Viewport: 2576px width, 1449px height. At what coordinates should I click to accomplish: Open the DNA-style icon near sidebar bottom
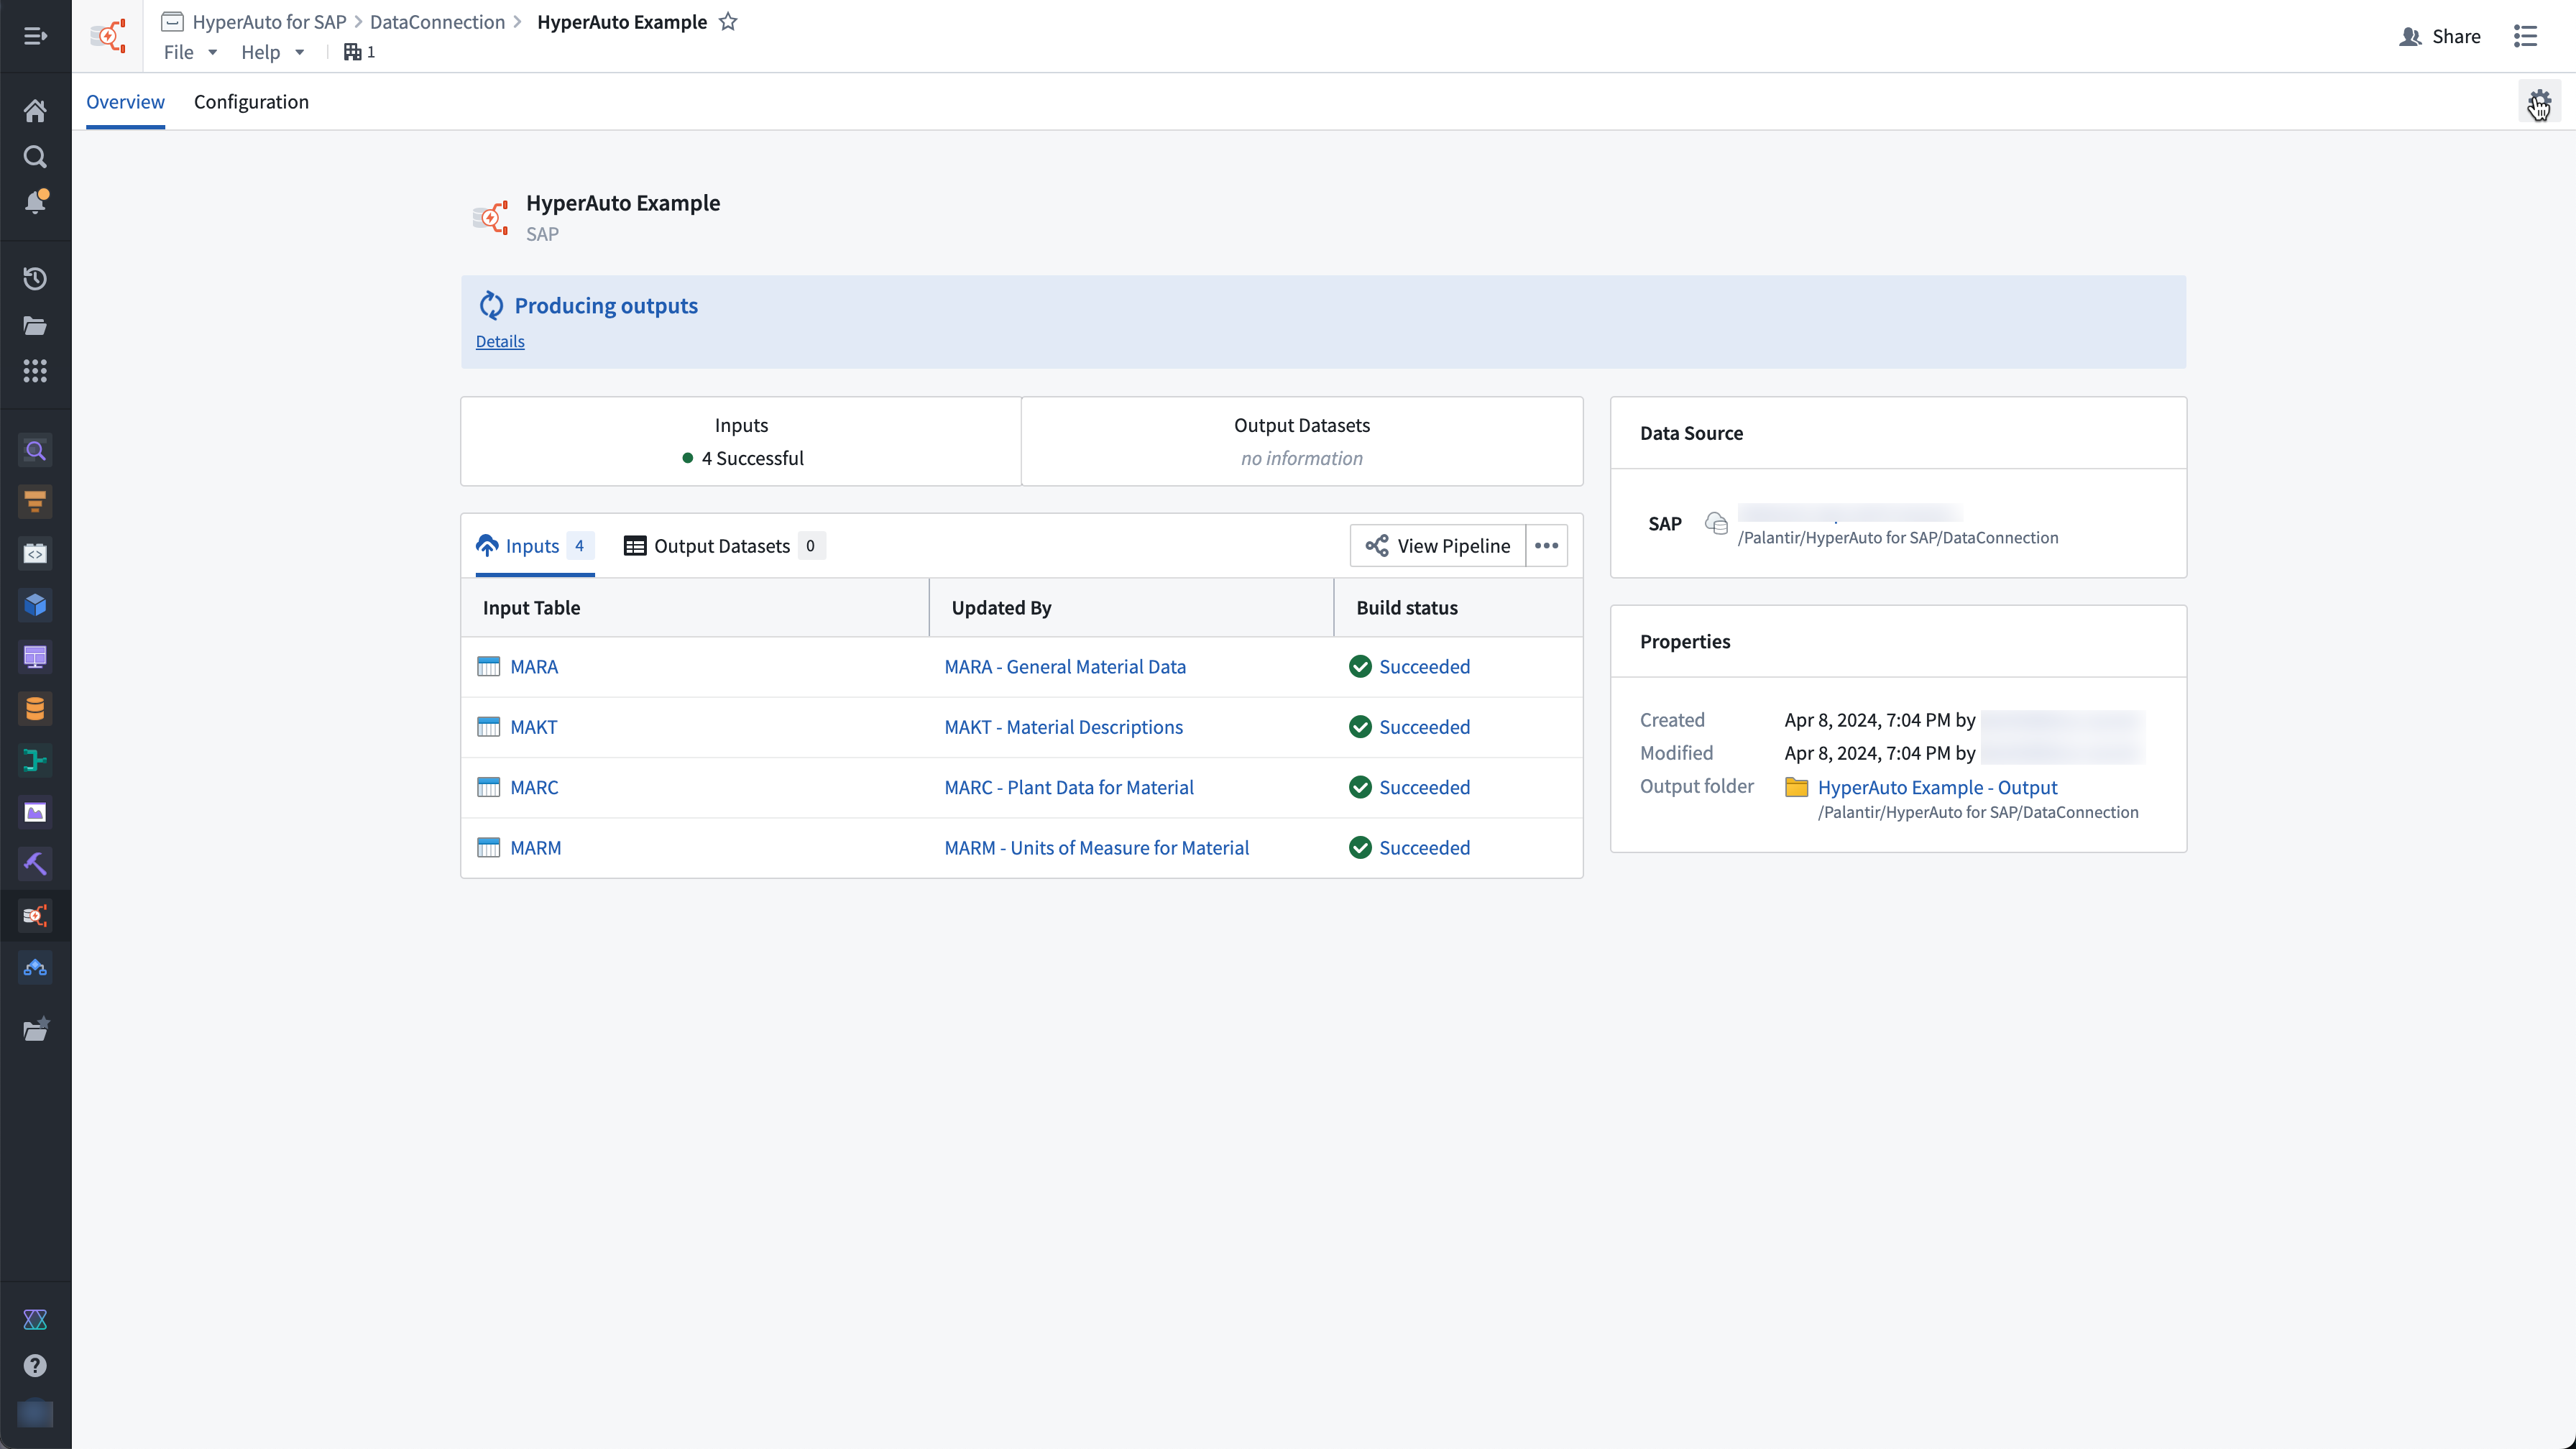pyautogui.click(x=35, y=1320)
